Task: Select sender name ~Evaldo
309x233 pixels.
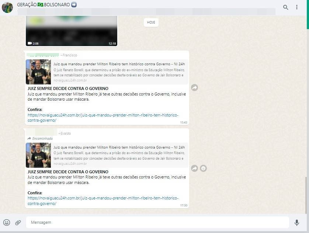Action: (x=65, y=133)
